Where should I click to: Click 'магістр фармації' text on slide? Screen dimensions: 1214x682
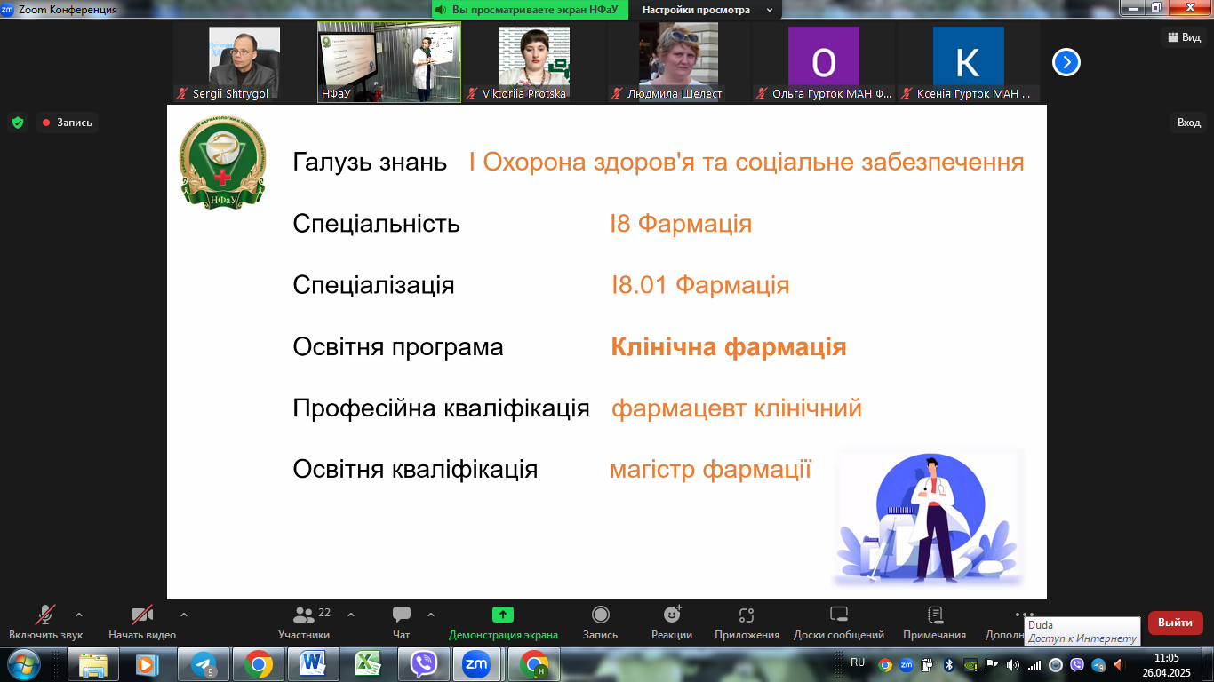pyautogui.click(x=710, y=469)
